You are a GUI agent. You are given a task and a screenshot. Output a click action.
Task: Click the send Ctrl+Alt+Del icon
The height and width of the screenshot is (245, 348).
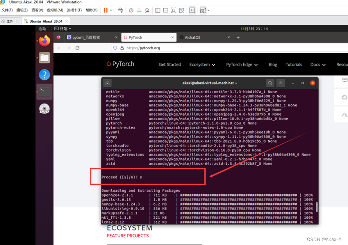pos(120,10)
